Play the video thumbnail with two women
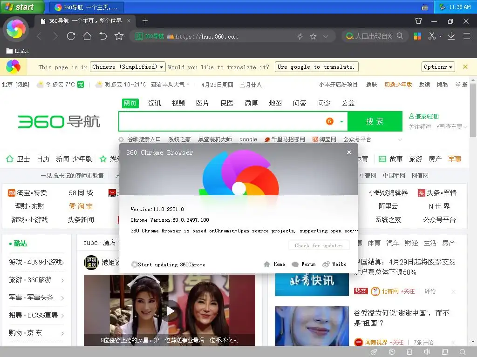 170,310
